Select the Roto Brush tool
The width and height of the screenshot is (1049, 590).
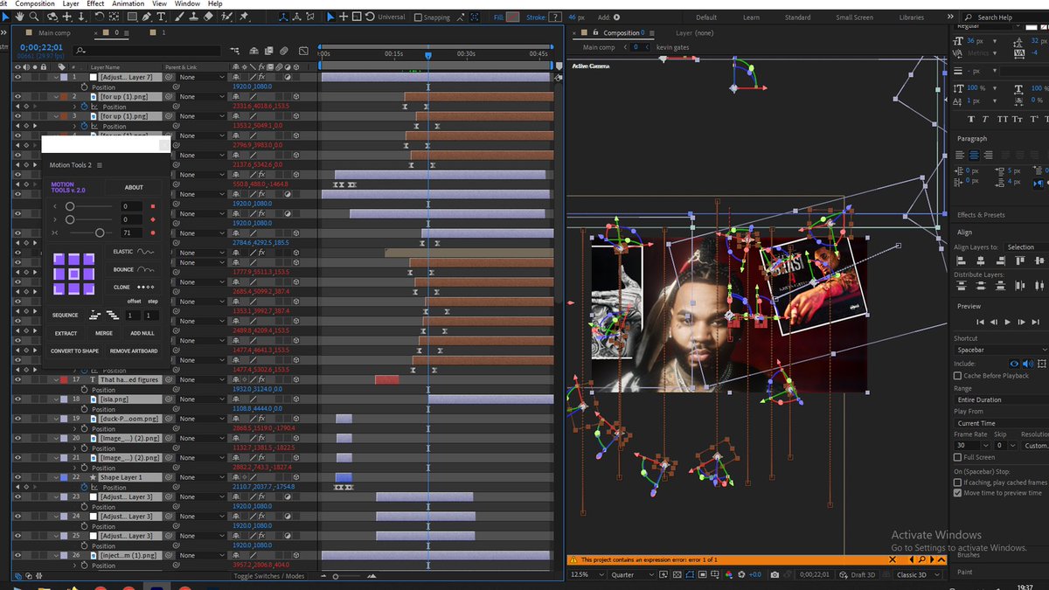click(x=225, y=17)
